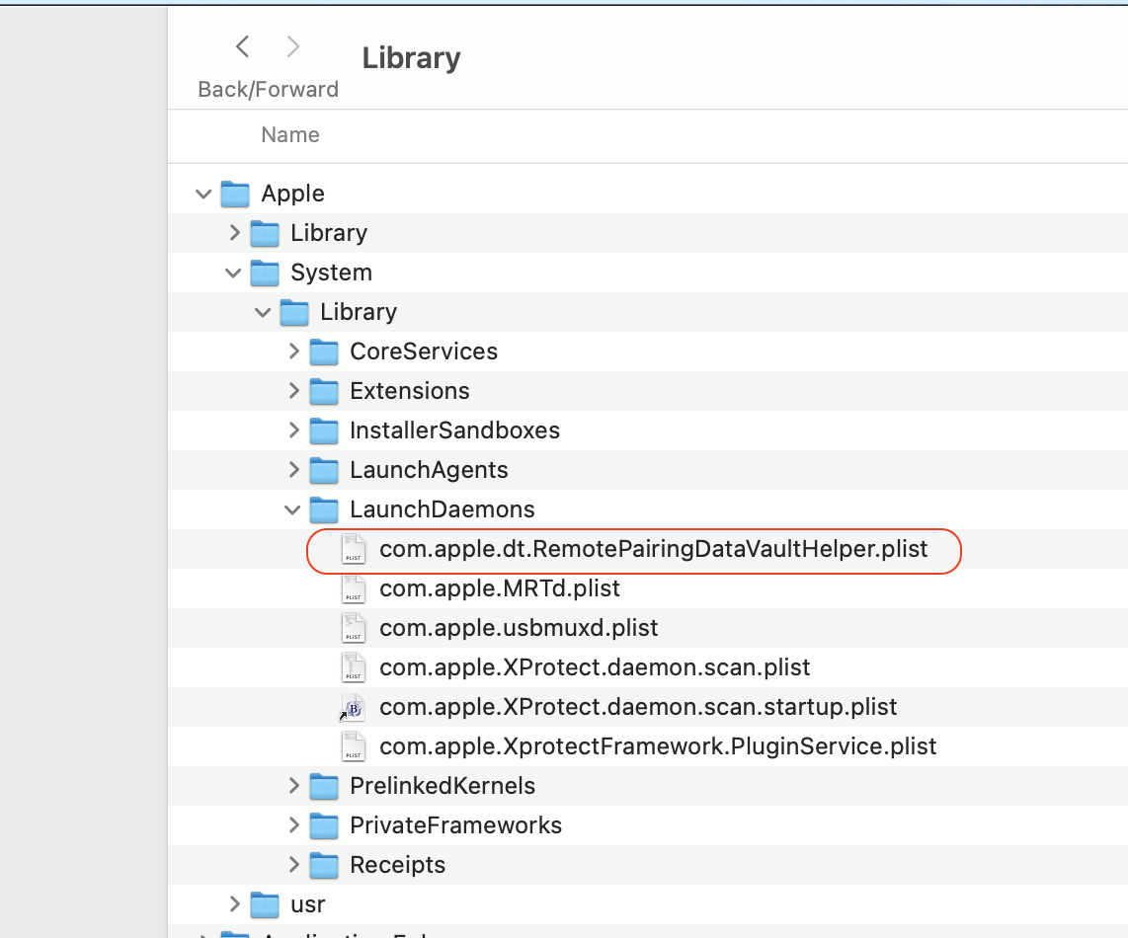This screenshot has height=938, width=1128.
Task: Click the scan.startup.plist alias icon
Action: pyautogui.click(x=353, y=708)
